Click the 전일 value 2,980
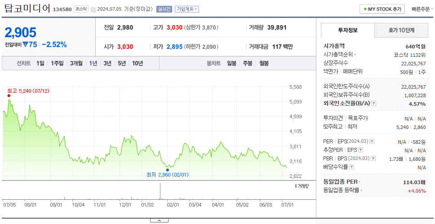The image size is (435, 224). [125, 28]
